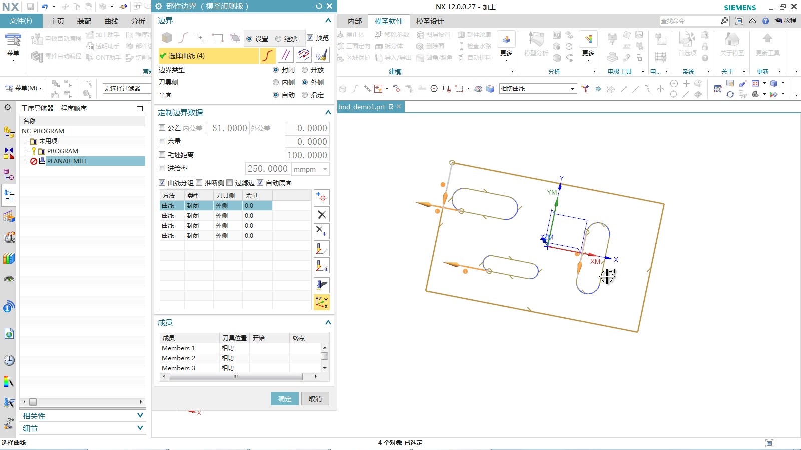Select the PLANAR_MILL operation in navigator

tap(67, 161)
